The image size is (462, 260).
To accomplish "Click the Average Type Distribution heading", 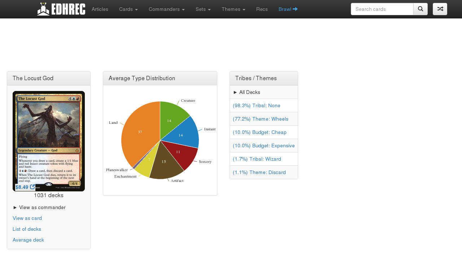I will click(x=142, y=78).
